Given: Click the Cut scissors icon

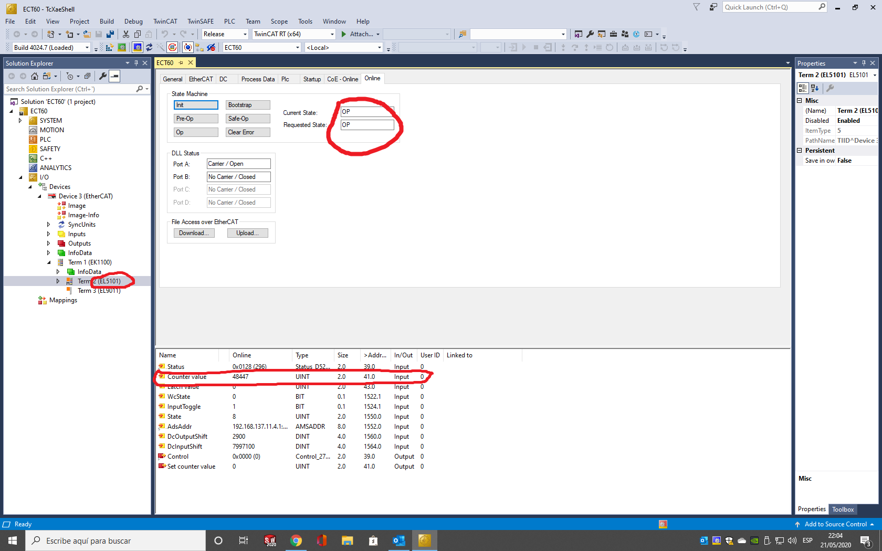Looking at the screenshot, I should click(126, 34).
